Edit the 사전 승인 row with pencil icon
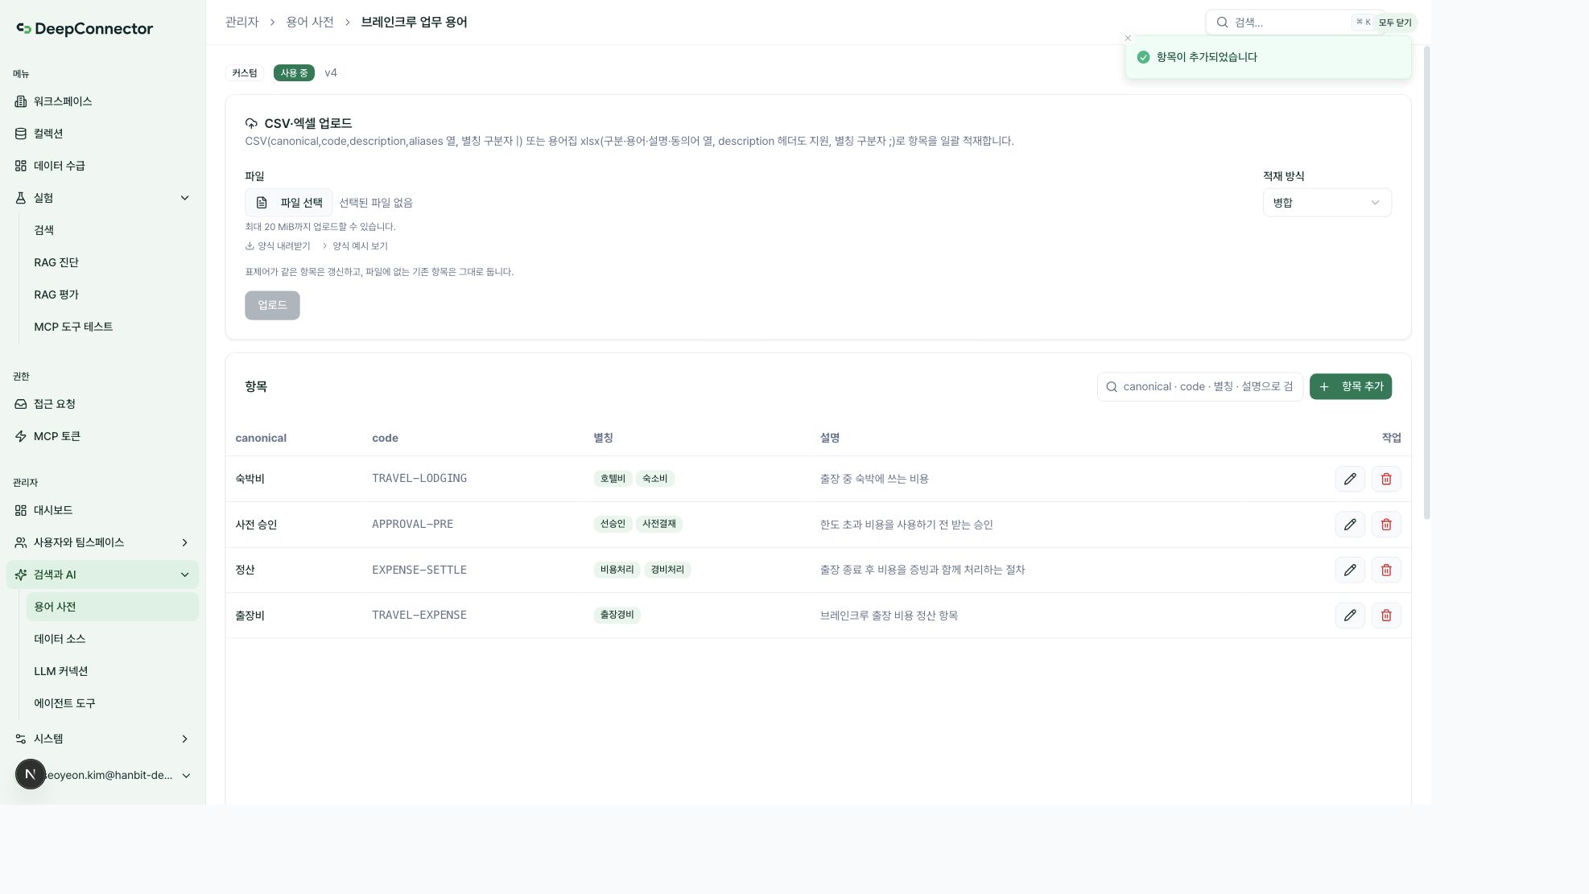The width and height of the screenshot is (1589, 894). tap(1350, 525)
